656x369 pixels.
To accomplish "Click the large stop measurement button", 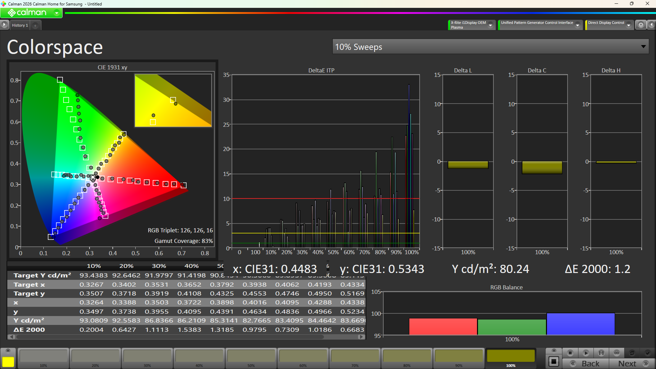I will (554, 361).
